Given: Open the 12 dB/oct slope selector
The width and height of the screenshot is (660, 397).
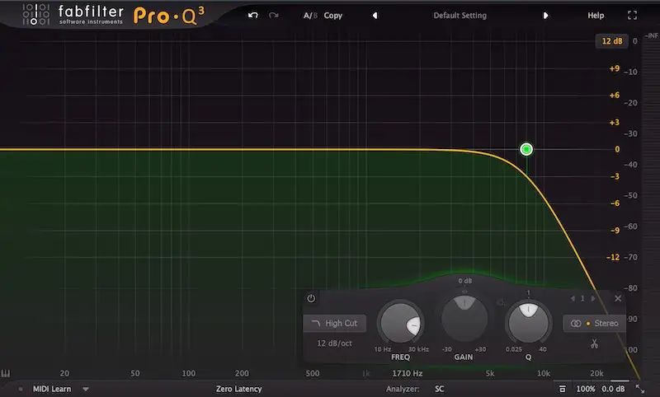Looking at the screenshot, I should 334,343.
